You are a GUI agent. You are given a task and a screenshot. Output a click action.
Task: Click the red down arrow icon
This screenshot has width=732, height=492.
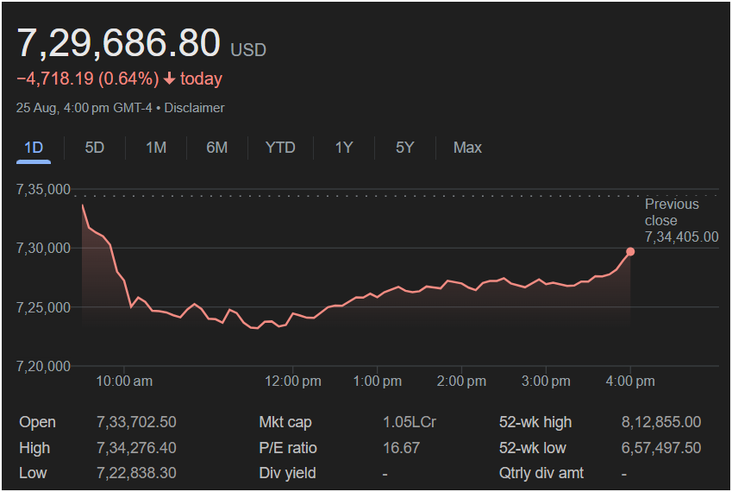pyautogui.click(x=169, y=79)
